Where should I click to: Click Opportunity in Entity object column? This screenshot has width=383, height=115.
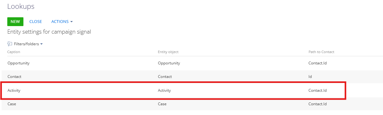(x=169, y=63)
